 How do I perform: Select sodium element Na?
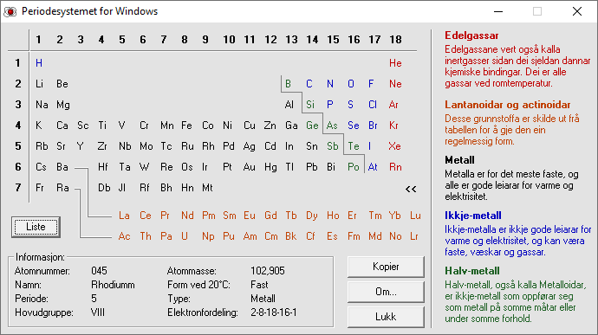pos(42,105)
